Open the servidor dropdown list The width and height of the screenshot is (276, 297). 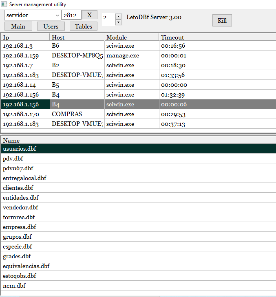(x=56, y=15)
